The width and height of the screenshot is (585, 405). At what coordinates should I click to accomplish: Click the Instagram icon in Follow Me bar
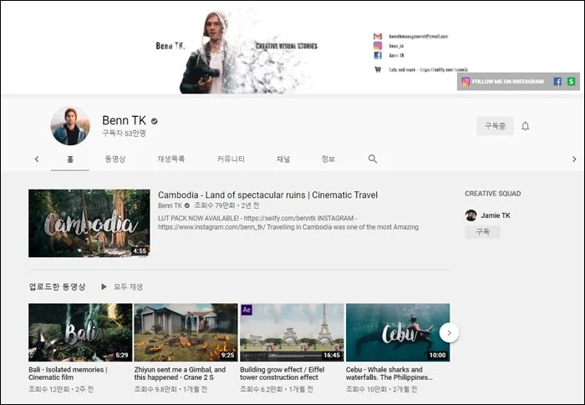coord(465,82)
